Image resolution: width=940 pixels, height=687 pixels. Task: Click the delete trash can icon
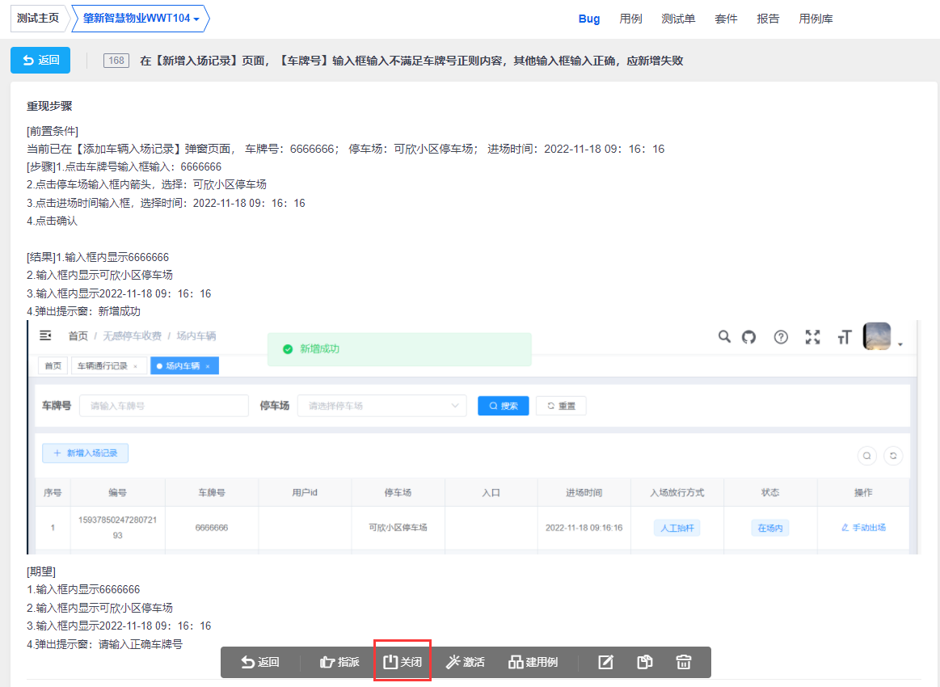pos(684,662)
